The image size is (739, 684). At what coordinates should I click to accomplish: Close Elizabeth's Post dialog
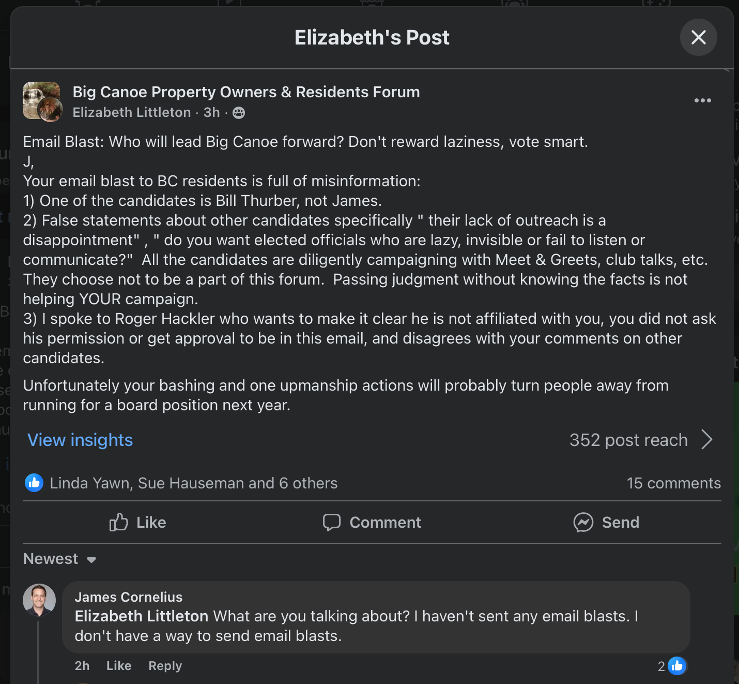coord(698,37)
